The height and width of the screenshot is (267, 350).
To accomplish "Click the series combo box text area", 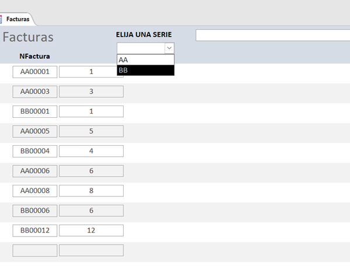I will (141, 48).
